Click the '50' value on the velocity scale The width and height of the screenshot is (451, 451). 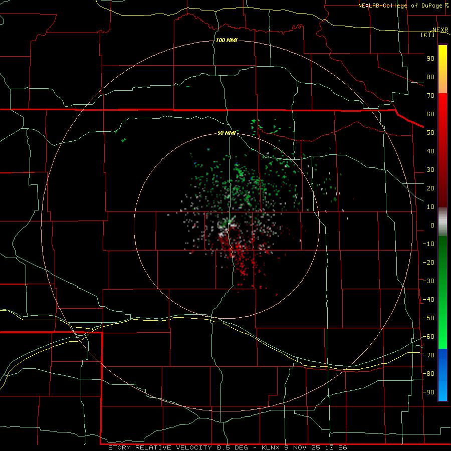(x=430, y=133)
